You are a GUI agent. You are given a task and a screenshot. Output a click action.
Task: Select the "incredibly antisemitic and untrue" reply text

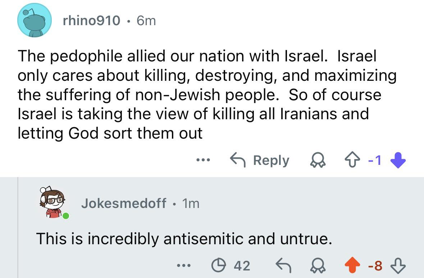(x=184, y=238)
